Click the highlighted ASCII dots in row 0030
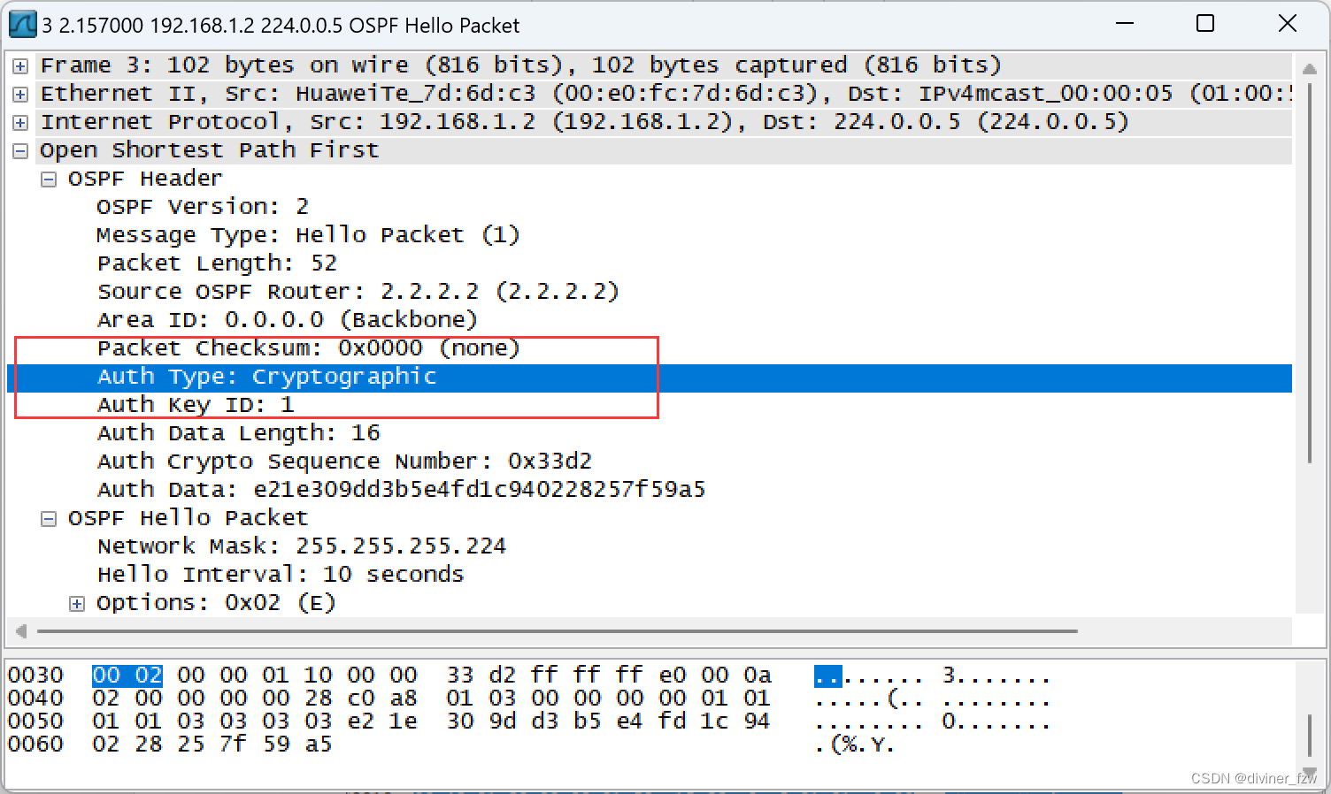 click(x=828, y=677)
